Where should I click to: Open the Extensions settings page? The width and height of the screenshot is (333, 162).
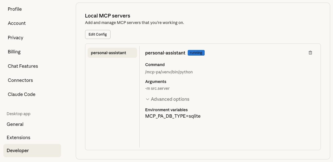tap(18, 137)
